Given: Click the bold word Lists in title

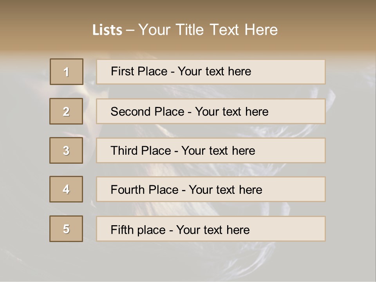Looking at the screenshot, I should click(107, 30).
